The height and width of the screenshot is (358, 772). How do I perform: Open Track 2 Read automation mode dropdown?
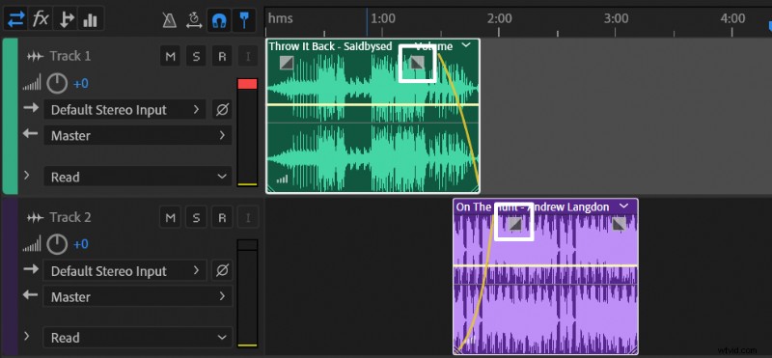[137, 338]
